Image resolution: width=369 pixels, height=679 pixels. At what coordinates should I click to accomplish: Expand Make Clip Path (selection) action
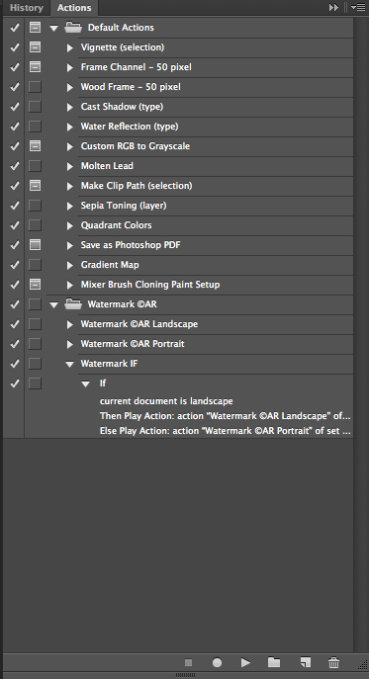tap(70, 186)
